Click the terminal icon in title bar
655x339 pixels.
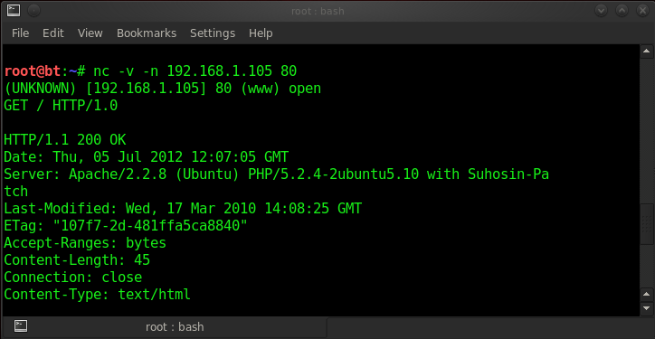14,11
